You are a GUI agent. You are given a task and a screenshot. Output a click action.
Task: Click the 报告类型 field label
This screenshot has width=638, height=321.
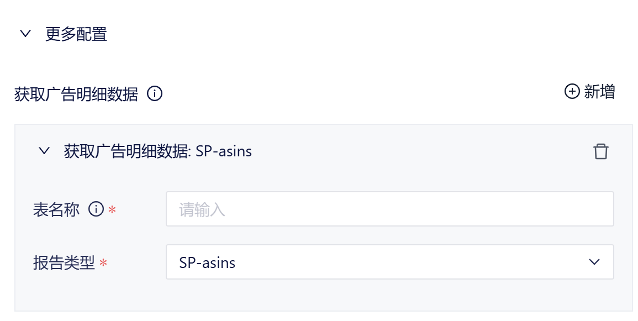click(64, 262)
